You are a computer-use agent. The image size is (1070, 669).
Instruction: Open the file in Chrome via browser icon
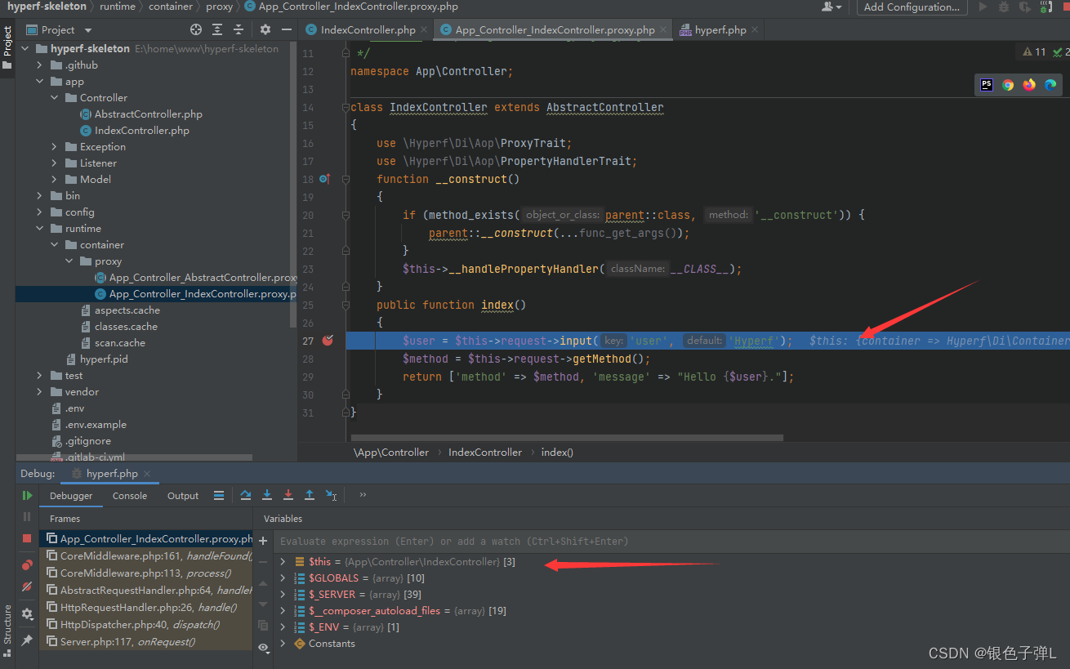pos(1007,85)
